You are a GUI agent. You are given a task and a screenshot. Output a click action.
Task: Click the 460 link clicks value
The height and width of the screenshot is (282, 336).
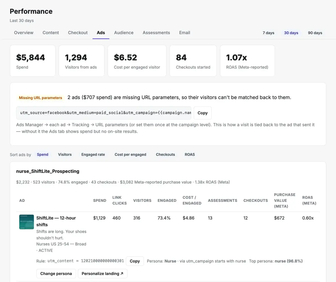(x=116, y=218)
